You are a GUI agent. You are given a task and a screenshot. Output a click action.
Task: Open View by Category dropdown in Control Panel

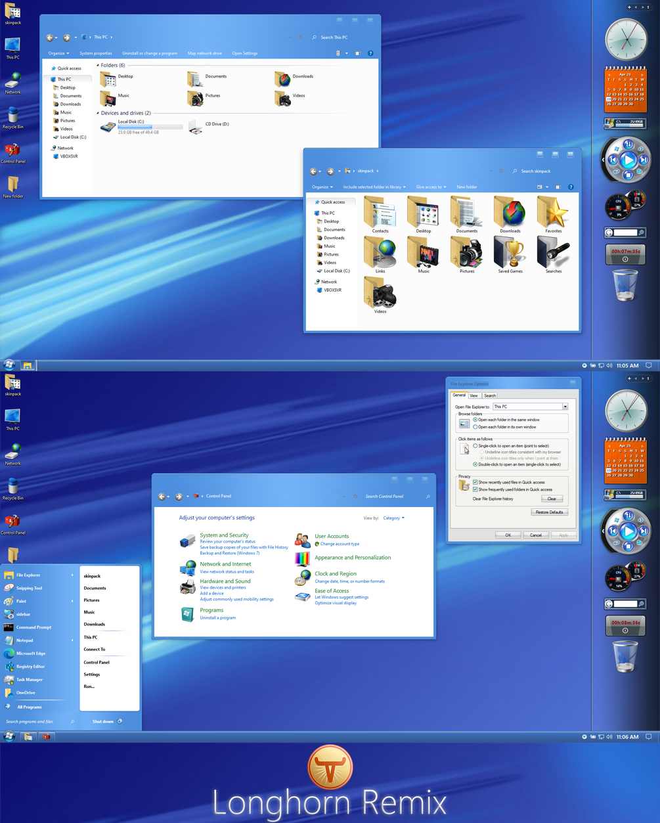click(393, 518)
